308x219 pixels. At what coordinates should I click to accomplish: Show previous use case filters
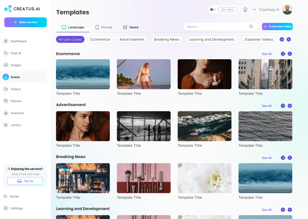coord(282,39)
